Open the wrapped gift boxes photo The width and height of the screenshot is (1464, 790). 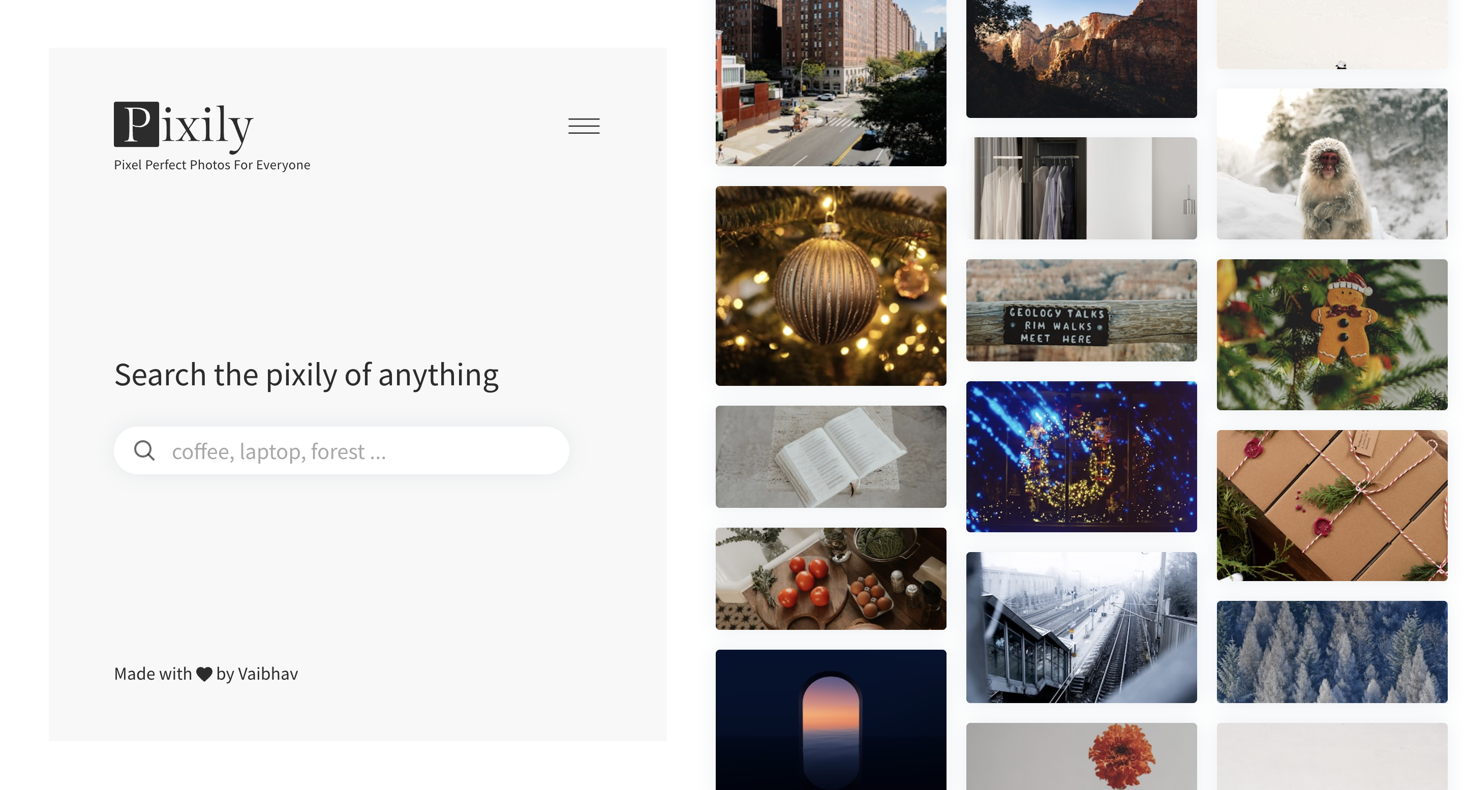pos(1332,505)
